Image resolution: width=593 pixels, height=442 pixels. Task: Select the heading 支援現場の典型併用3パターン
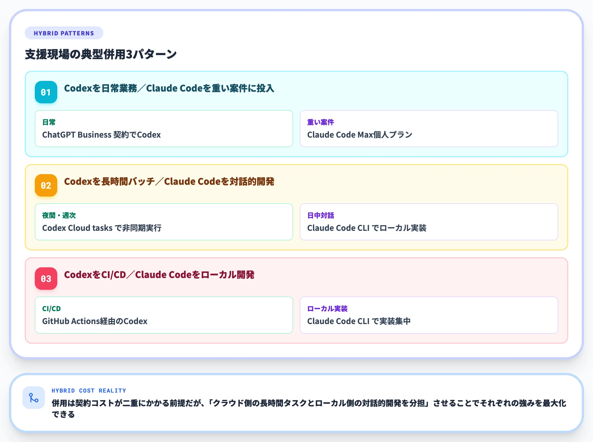101,54
